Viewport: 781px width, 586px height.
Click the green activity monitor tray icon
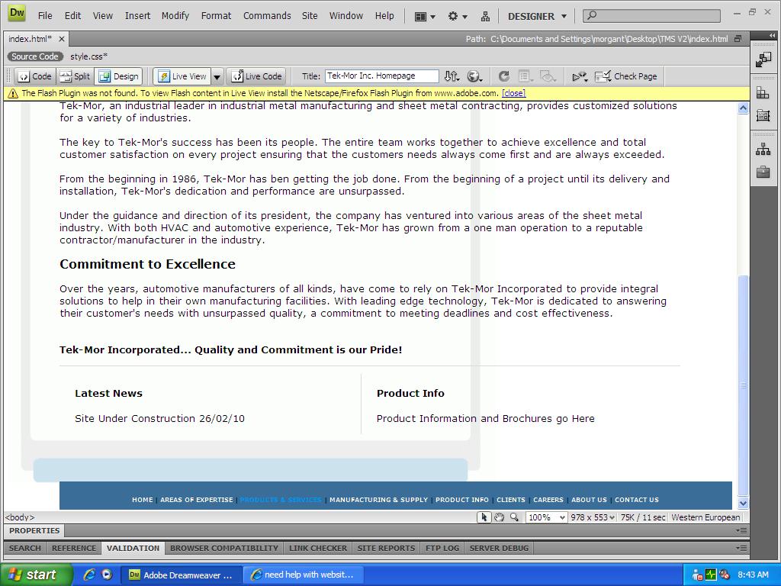tap(711, 575)
